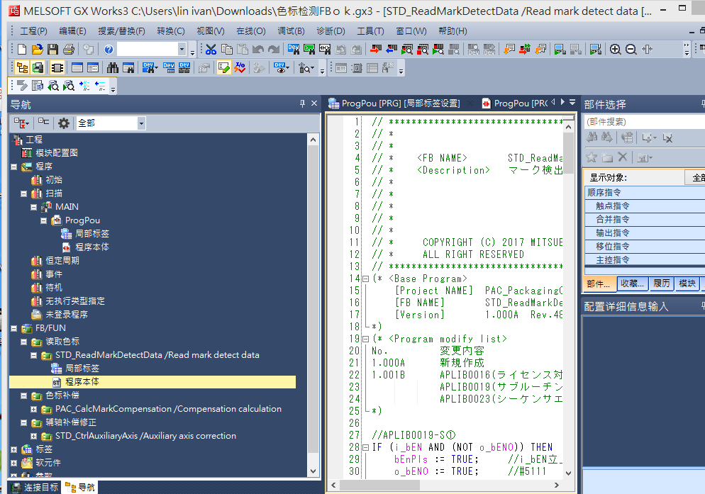Collapse code block at line 14
The image size is (705, 494).
point(365,279)
